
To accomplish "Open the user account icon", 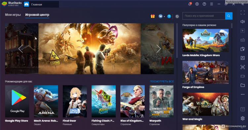I will tap(197, 4).
